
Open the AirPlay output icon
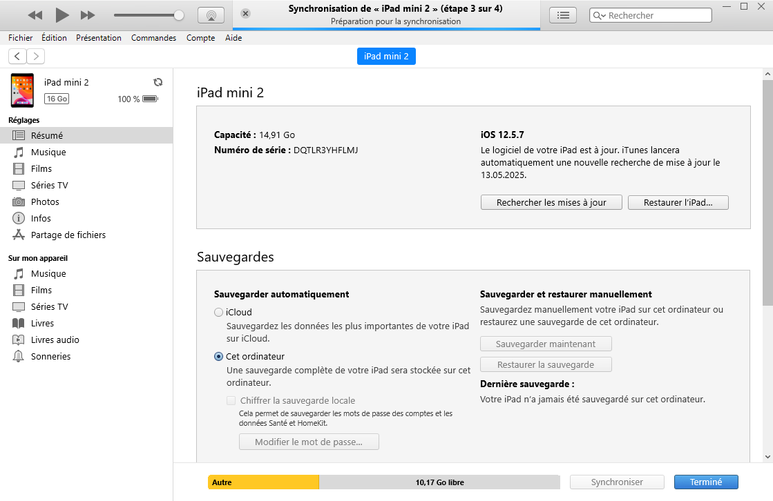(211, 15)
